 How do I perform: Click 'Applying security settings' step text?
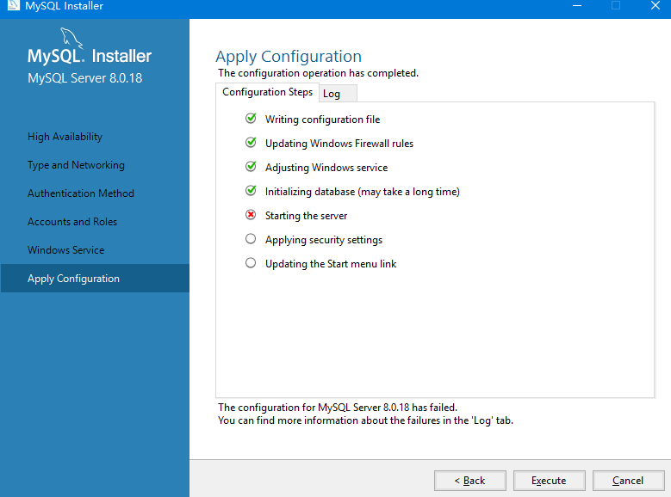(x=324, y=240)
